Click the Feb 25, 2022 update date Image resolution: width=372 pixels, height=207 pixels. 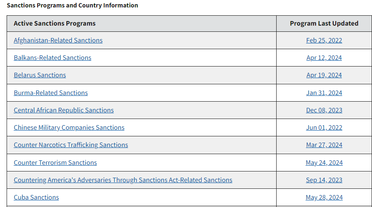[324, 40]
